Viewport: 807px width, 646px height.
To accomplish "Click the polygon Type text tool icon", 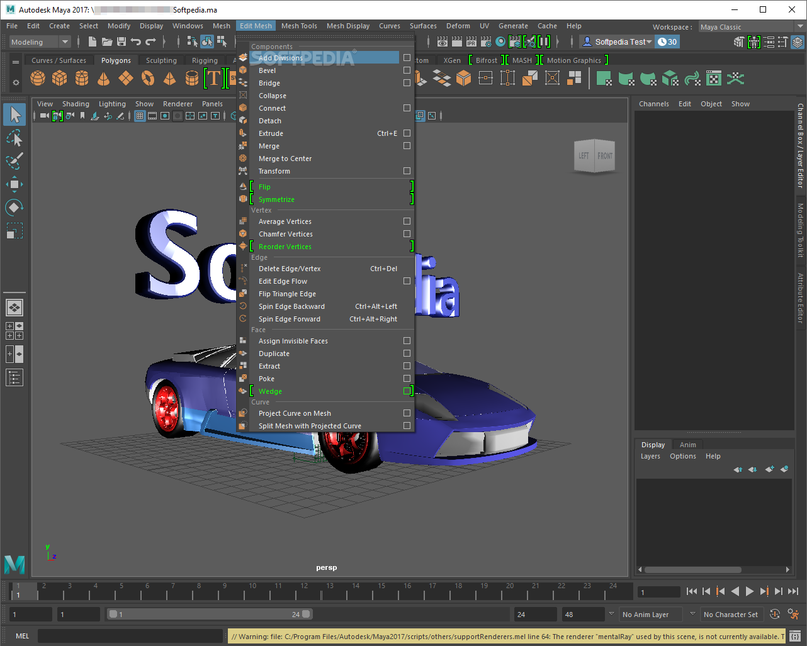I will tap(214, 79).
